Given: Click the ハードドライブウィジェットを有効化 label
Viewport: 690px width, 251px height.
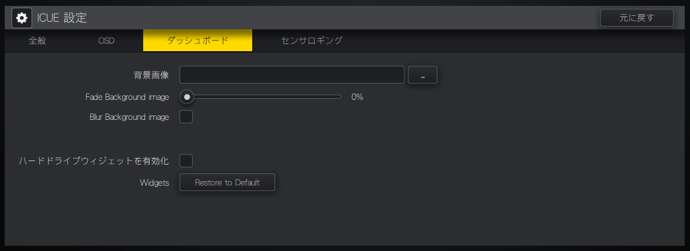Looking at the screenshot, I should pos(94,162).
